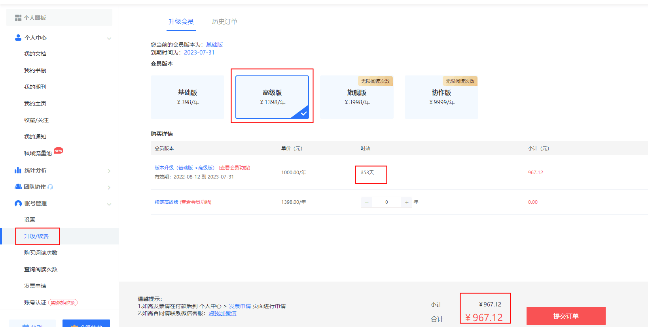Open 账号认证 in the sidebar
Image resolution: width=648 pixels, height=327 pixels.
click(x=35, y=303)
